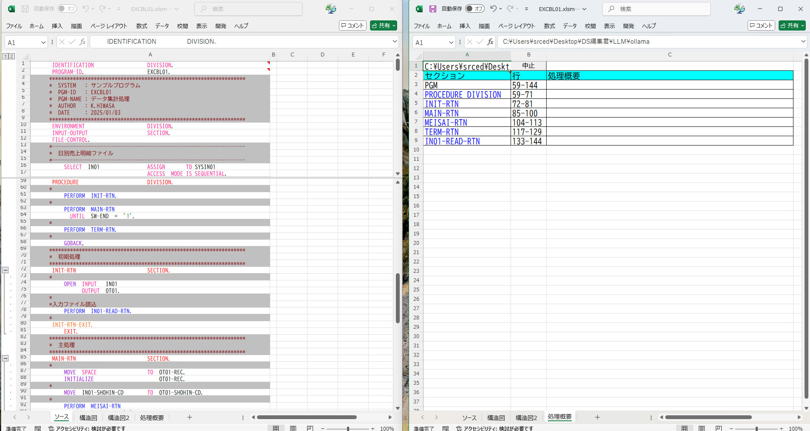Click search box in right window title bar
The image size is (810, 431).
coord(656,9)
